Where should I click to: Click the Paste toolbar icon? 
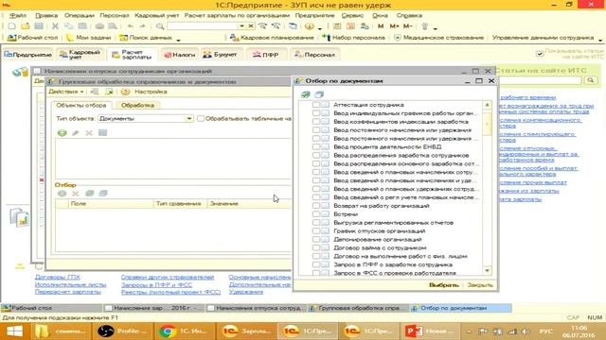click(x=82, y=26)
